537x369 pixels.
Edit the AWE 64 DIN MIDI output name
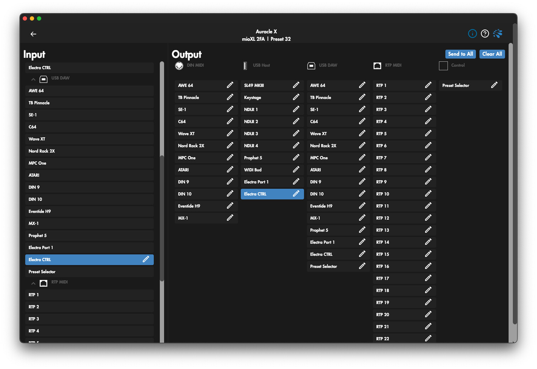(230, 85)
